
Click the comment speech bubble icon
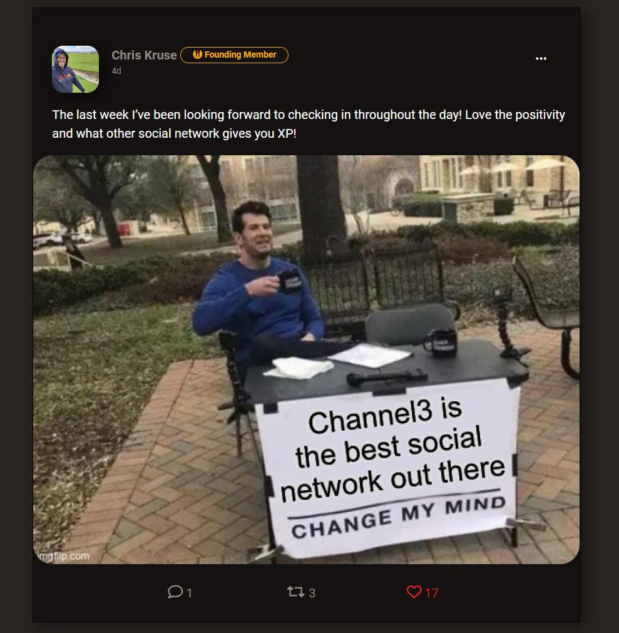coord(175,592)
